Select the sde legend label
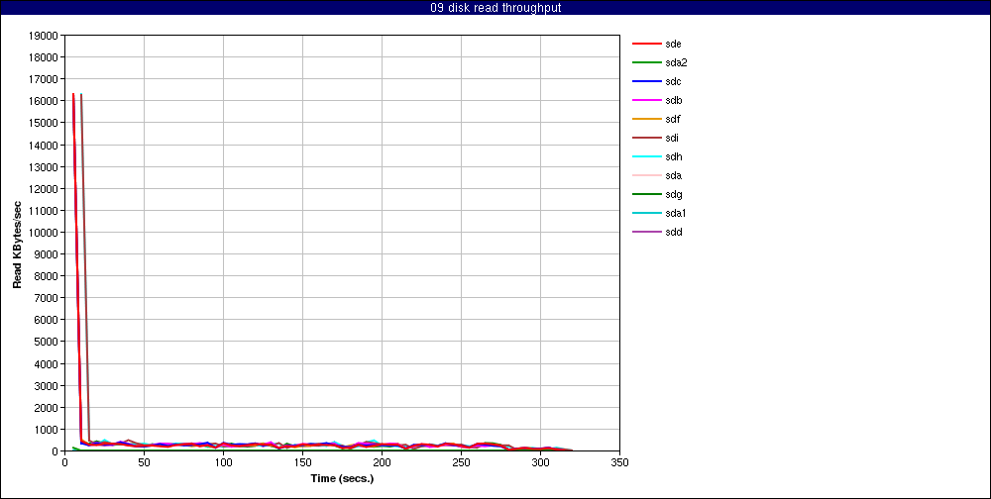Screen dimensions: 991x499 point(673,45)
